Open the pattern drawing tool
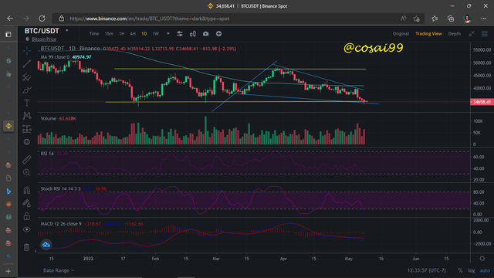Screen dimensions: 494x278 [27, 116]
